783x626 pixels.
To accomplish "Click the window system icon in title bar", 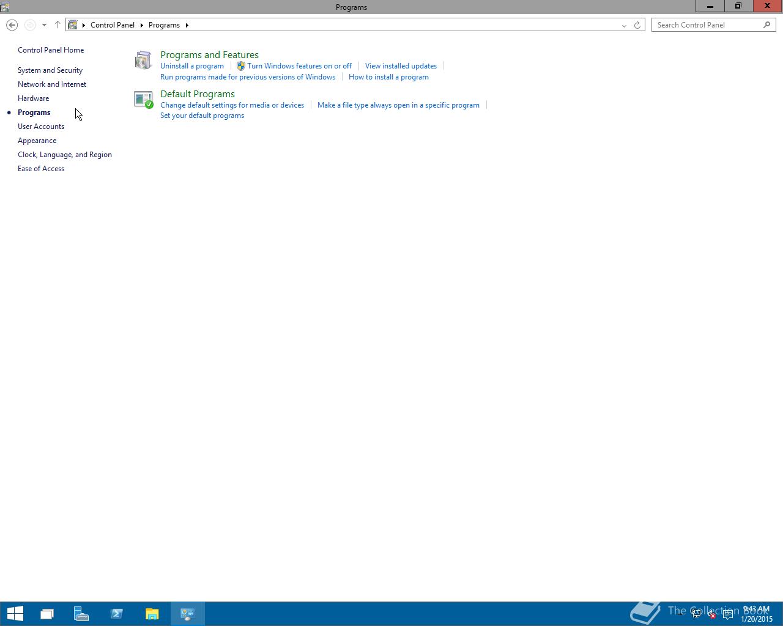I will click(4, 7).
